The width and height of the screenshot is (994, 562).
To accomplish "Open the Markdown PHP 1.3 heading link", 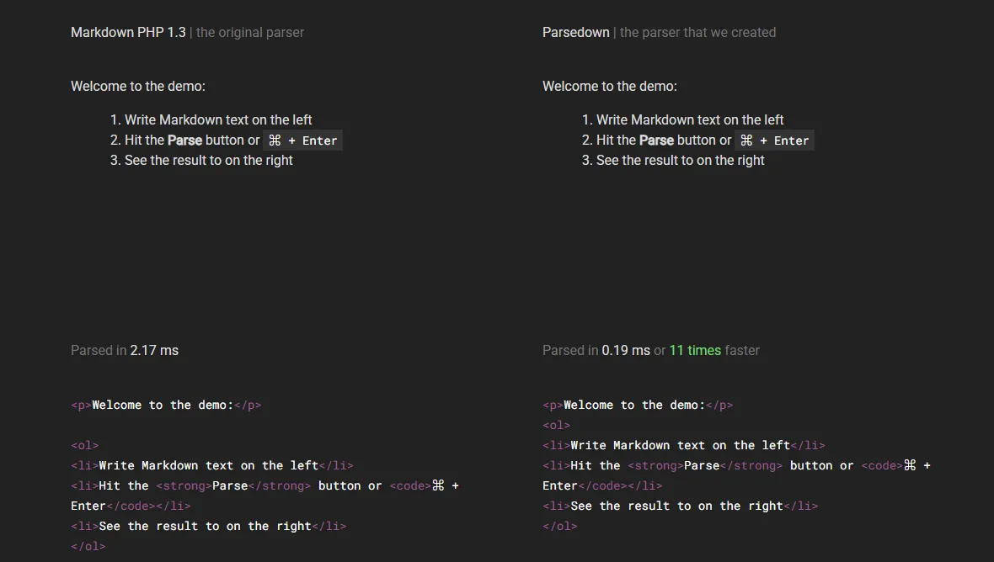I will tap(128, 33).
